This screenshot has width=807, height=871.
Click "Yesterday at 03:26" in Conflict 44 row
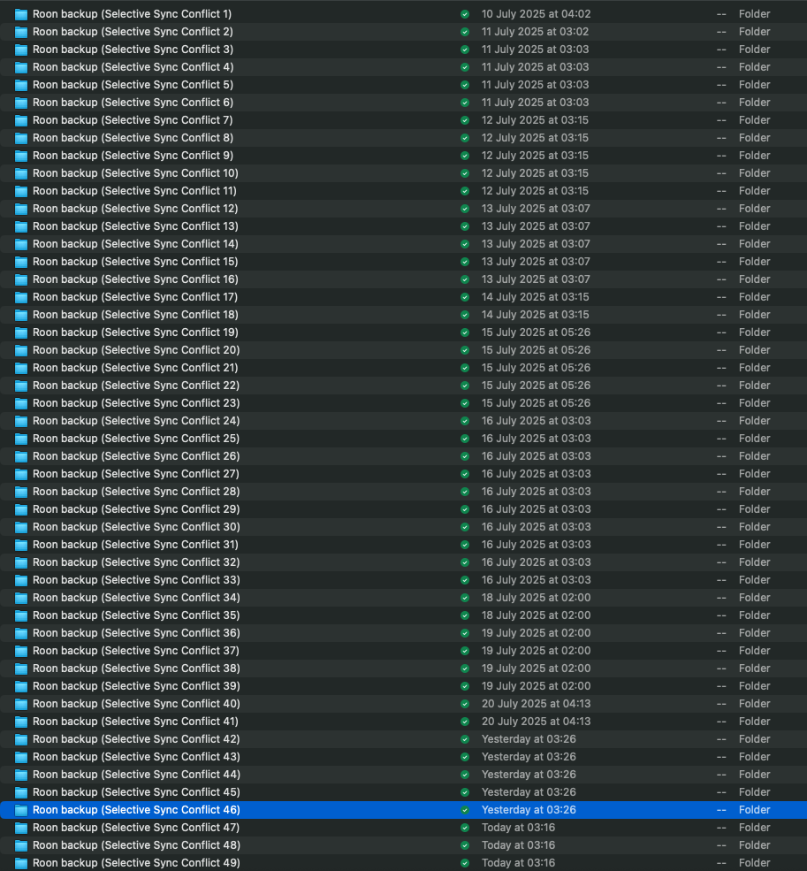(529, 775)
